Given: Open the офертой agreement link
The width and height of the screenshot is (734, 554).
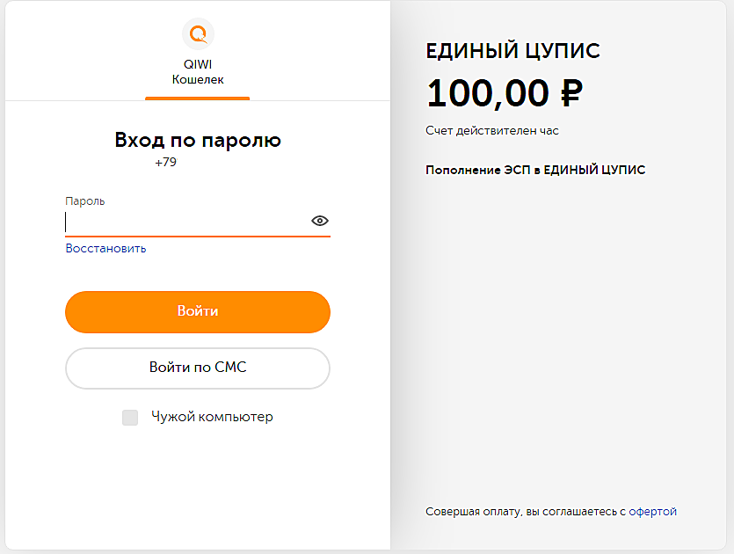Looking at the screenshot, I should coord(652,512).
